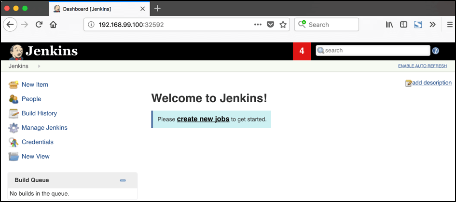Open the browser Library icon
The width and height of the screenshot is (456, 202).
pos(389,25)
